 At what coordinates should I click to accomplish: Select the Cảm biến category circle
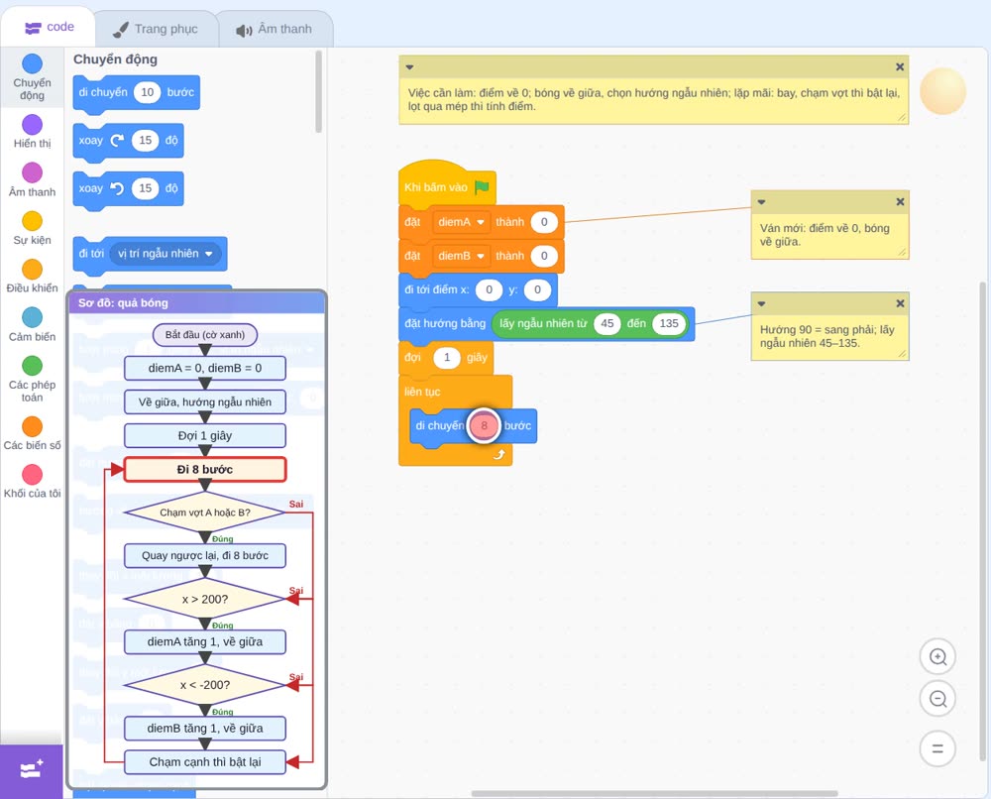click(x=33, y=317)
